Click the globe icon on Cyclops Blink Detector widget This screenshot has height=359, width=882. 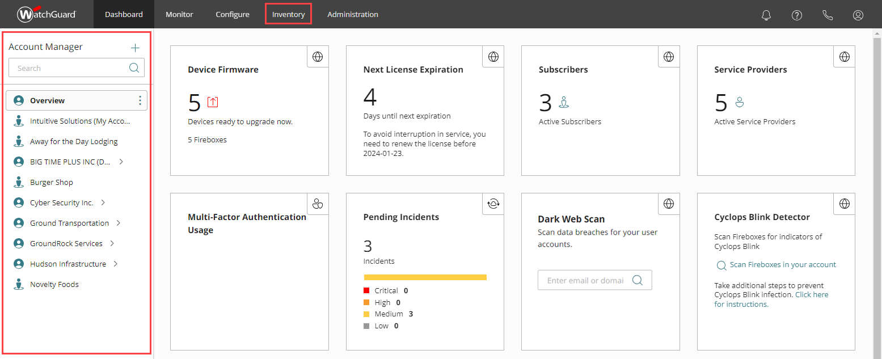(843, 204)
